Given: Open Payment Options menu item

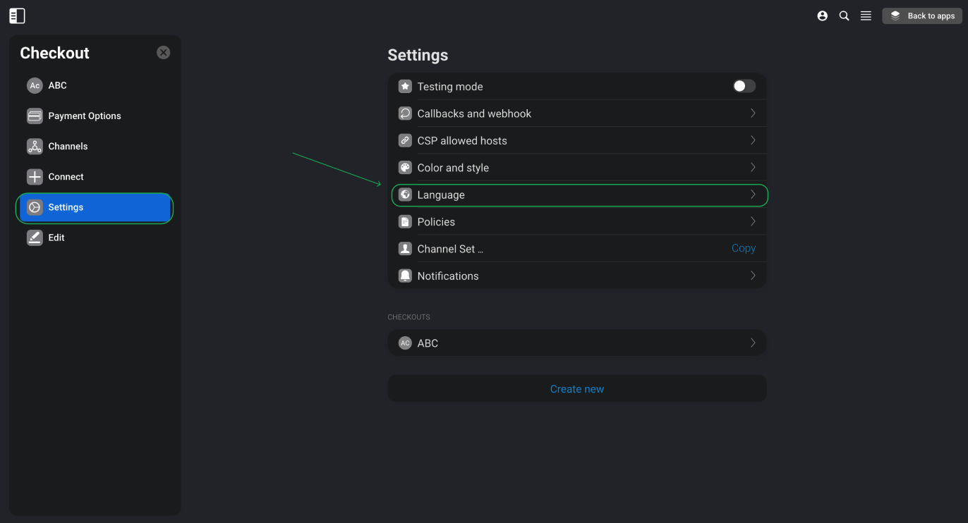Looking at the screenshot, I should point(95,116).
